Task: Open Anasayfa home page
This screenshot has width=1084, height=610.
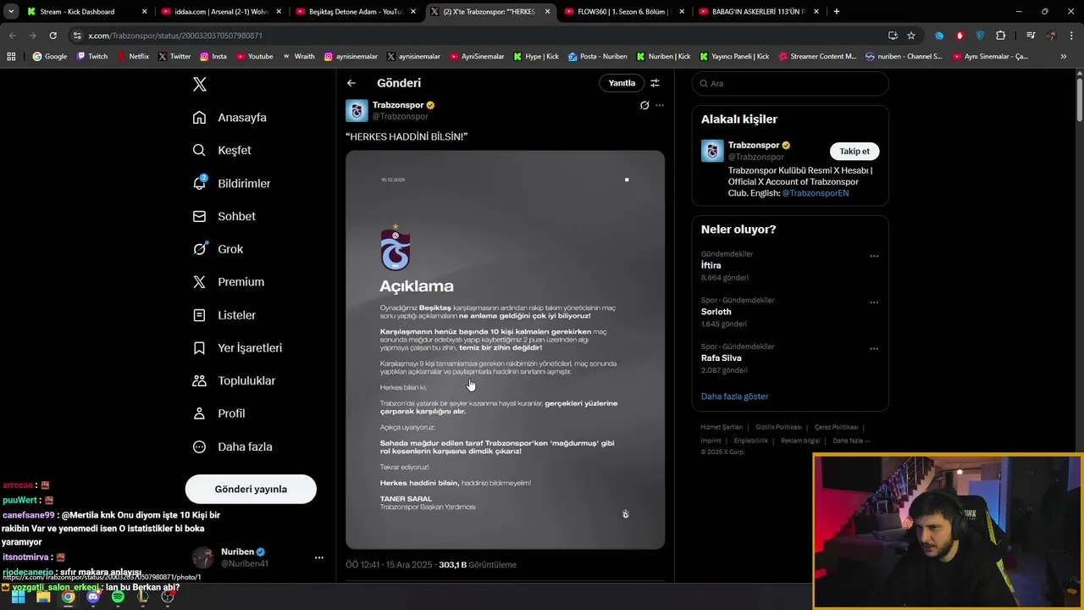Action: point(230,118)
